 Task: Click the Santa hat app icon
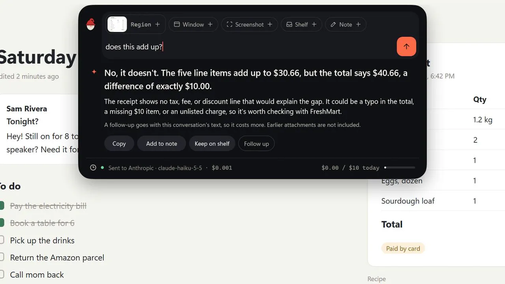91,24
